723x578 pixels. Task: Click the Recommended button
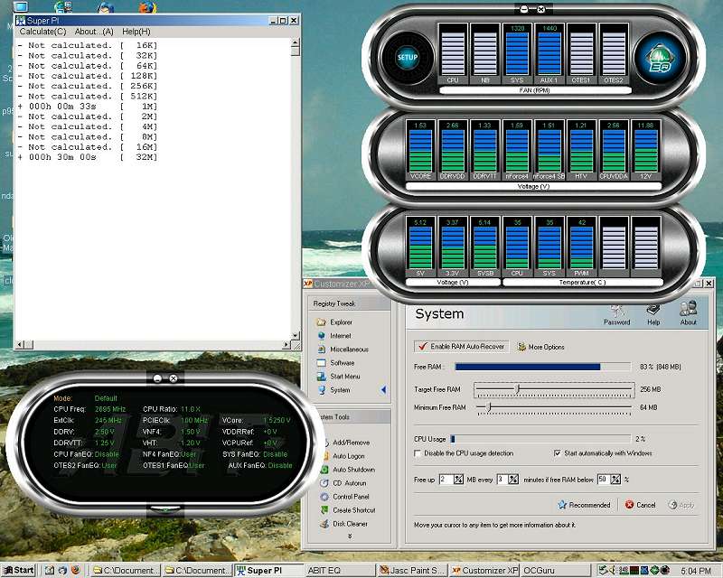584,505
